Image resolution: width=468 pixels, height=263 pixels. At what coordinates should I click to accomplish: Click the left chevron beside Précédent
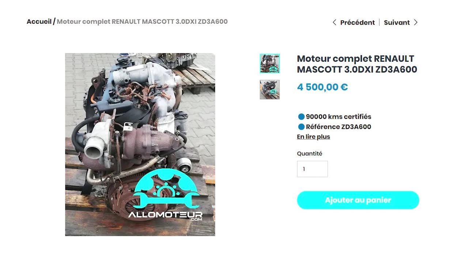[x=334, y=23]
